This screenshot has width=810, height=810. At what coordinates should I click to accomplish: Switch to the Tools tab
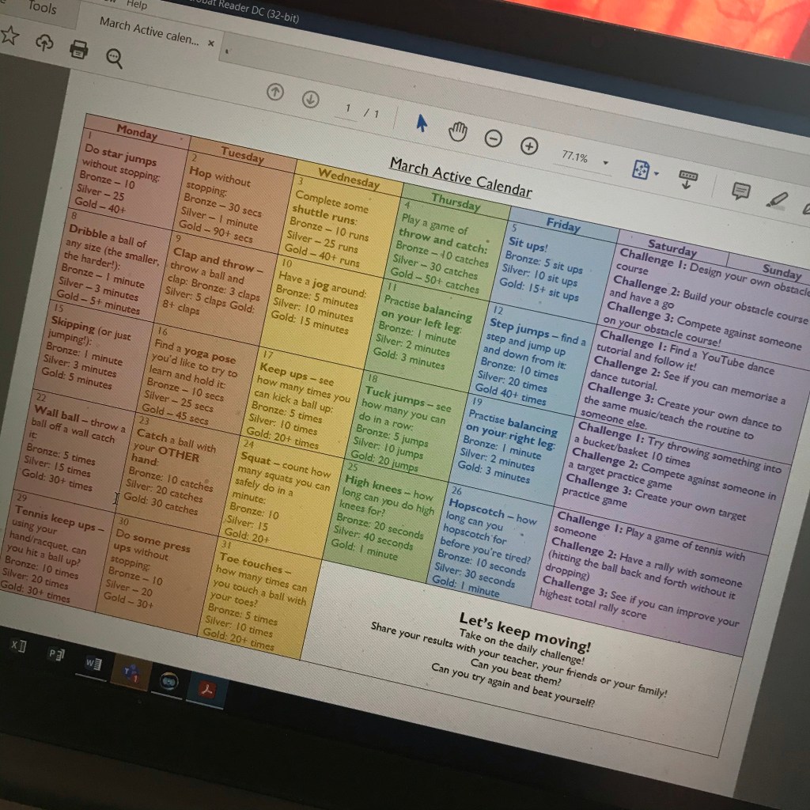pyautogui.click(x=42, y=8)
